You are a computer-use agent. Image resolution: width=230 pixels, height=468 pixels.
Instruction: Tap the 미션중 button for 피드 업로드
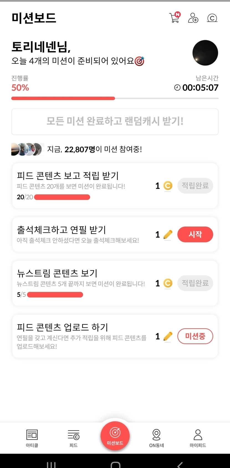(195, 336)
